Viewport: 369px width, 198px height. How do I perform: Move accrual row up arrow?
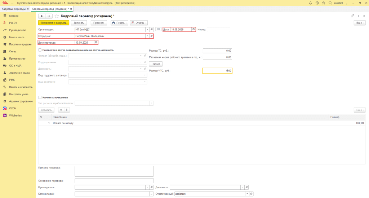61,110
